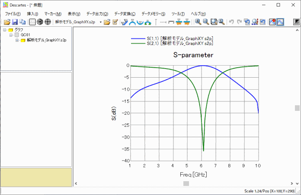Open the 解析モデル_GraphXY.s2p file dropdown
This screenshot has width=301, height=195.
click(100, 22)
